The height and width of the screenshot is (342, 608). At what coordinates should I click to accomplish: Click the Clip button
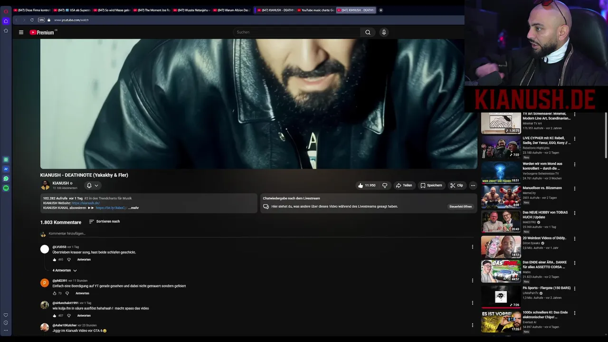point(456,185)
